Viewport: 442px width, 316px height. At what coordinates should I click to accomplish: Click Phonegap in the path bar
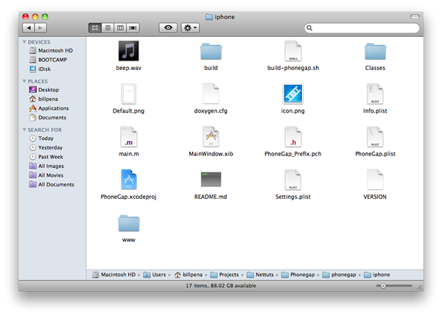tap(298, 275)
